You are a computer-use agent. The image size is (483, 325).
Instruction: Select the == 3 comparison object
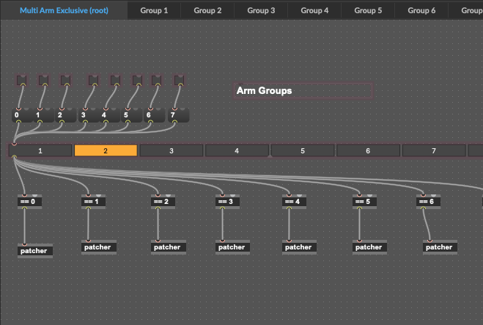[x=226, y=202]
